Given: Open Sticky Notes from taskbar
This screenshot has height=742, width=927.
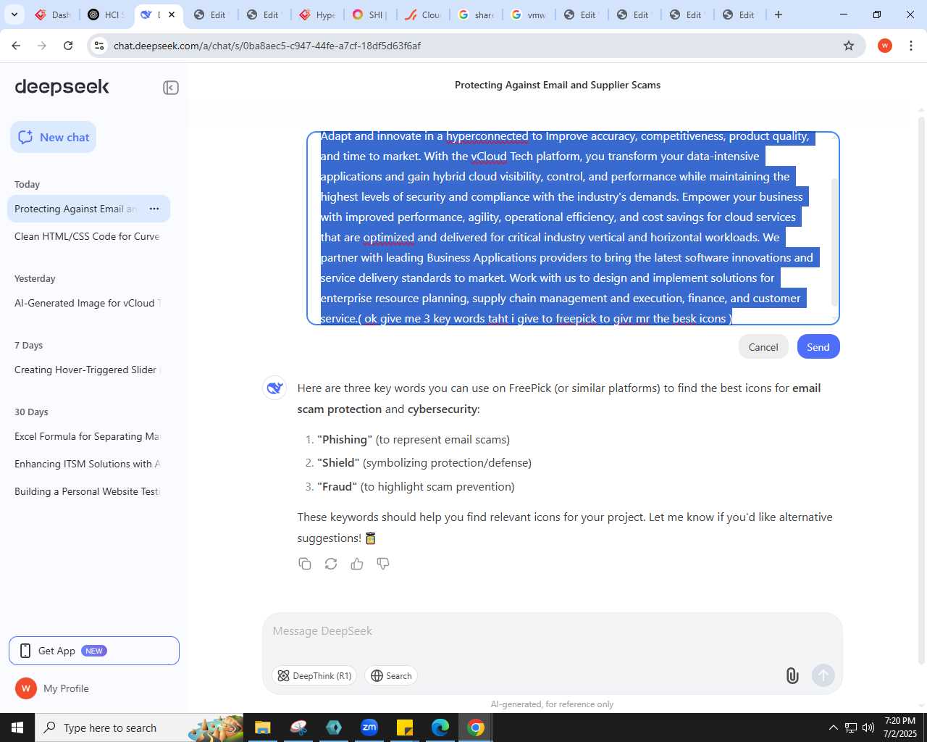Looking at the screenshot, I should 405,728.
